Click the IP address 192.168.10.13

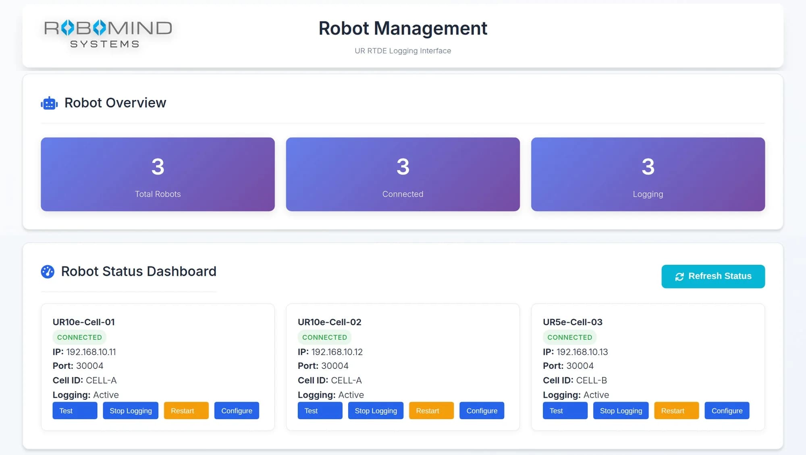click(582, 352)
